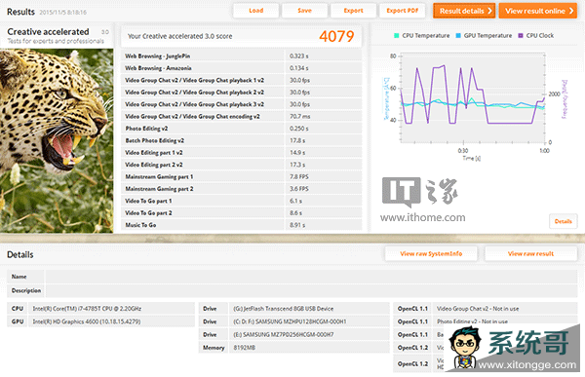Click the Name field
The width and height of the screenshot is (585, 377).
(311, 277)
